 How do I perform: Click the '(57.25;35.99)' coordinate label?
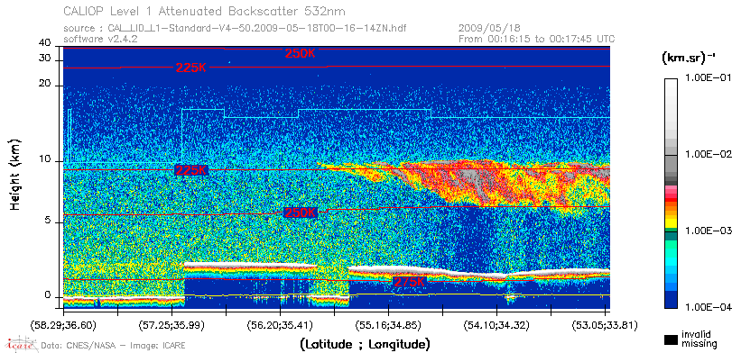(171, 324)
